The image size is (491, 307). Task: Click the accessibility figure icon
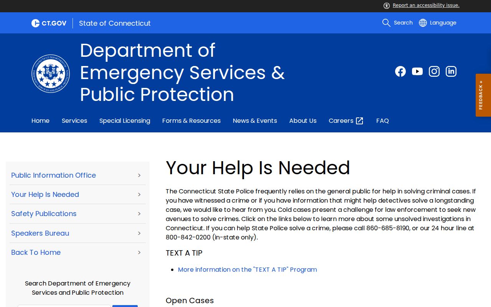(x=387, y=5)
